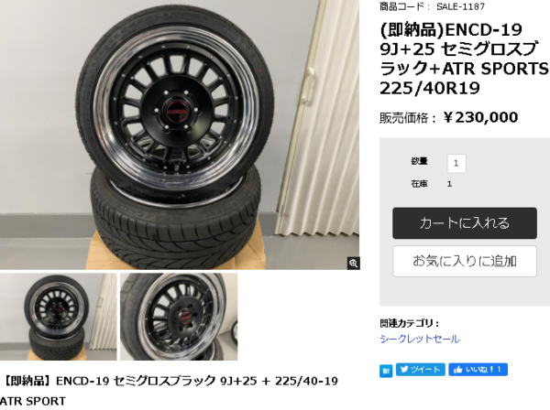Click the thumbs-up icon in the like button
Viewport: 550px width, 410px height.
pyautogui.click(x=457, y=370)
